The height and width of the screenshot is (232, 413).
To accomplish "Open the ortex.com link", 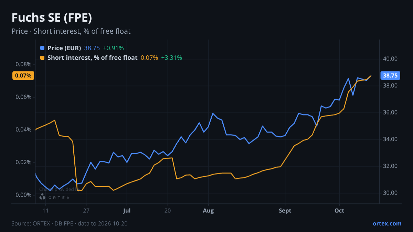I will (387, 223).
